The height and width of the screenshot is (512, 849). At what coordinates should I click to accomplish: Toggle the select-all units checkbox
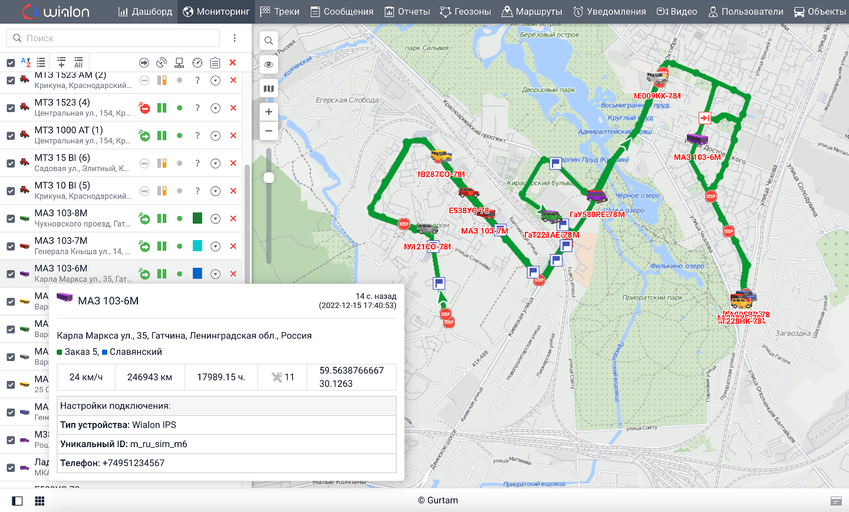pos(11,63)
